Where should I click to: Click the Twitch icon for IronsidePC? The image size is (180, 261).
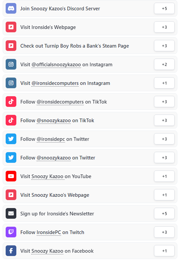click(x=11, y=232)
